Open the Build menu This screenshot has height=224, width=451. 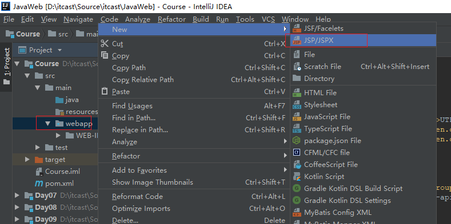(201, 19)
